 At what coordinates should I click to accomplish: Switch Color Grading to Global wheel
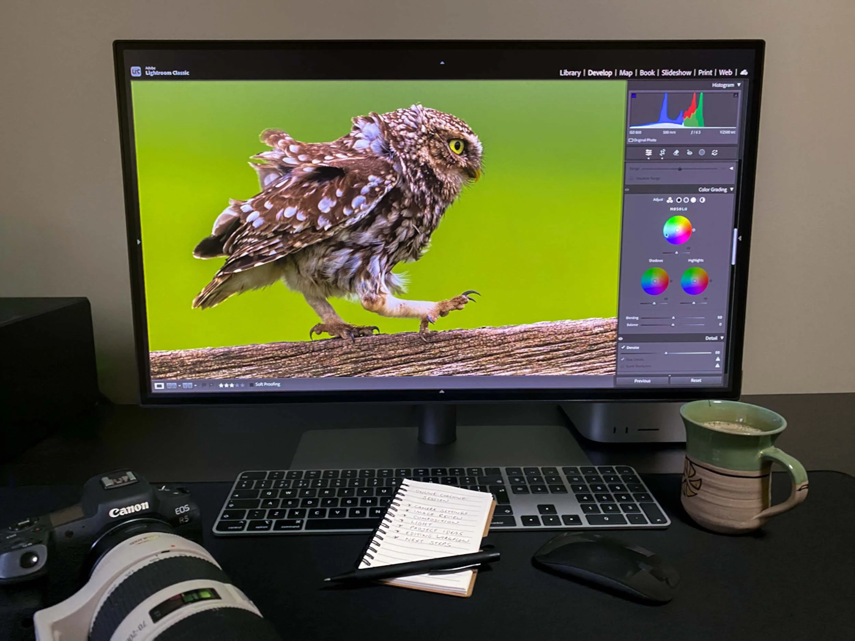pos(702,200)
